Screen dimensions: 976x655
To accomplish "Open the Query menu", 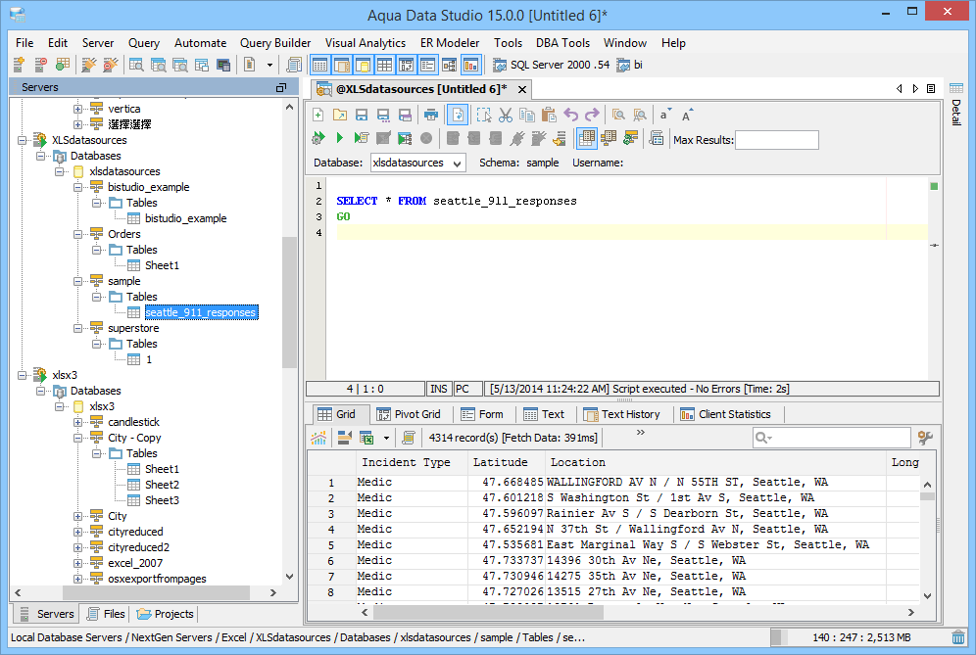I will click(x=144, y=43).
